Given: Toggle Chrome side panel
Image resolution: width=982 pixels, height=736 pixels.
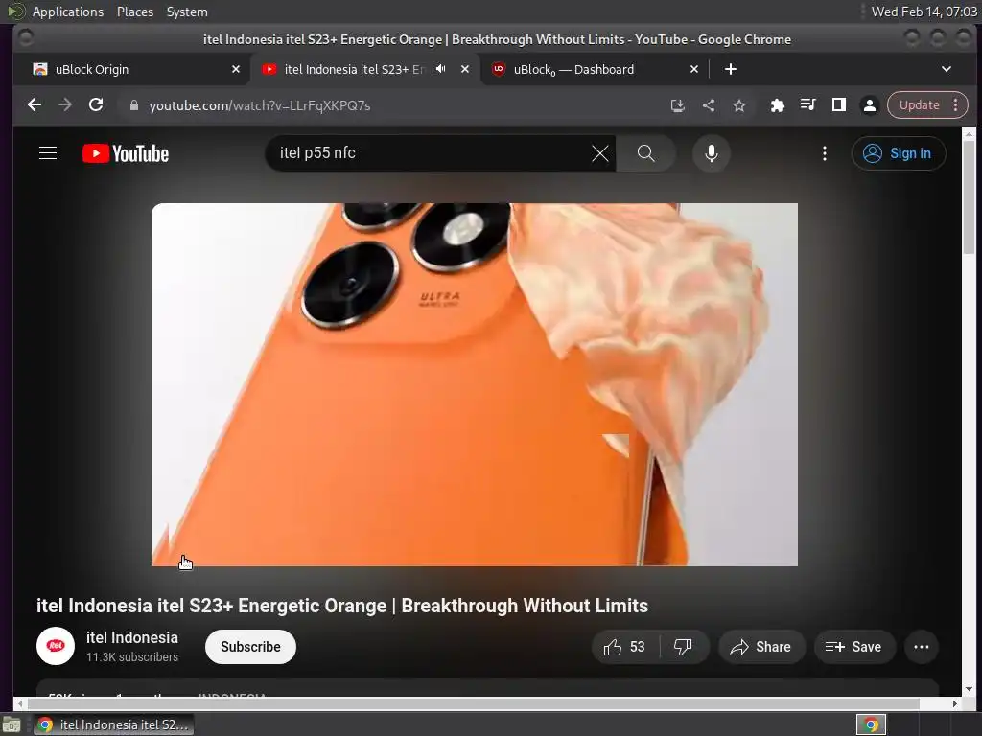Looking at the screenshot, I should pyautogui.click(x=838, y=105).
